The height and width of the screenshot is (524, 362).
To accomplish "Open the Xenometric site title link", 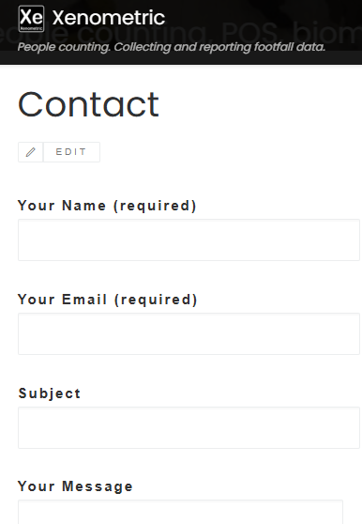I will click(x=109, y=18).
